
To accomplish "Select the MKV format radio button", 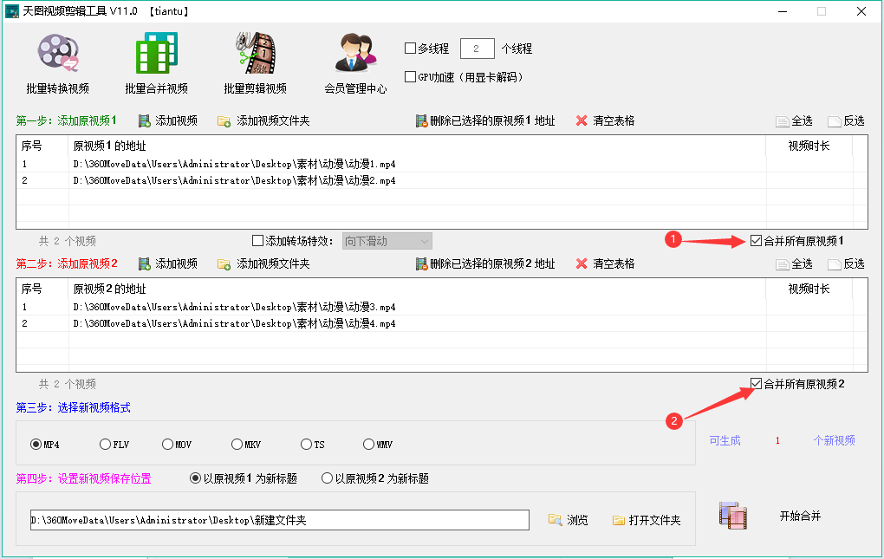I will (x=237, y=445).
